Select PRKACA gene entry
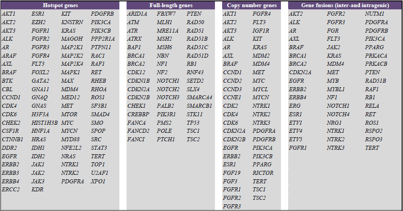The width and height of the screenshot is (403, 211). click(x=376, y=55)
